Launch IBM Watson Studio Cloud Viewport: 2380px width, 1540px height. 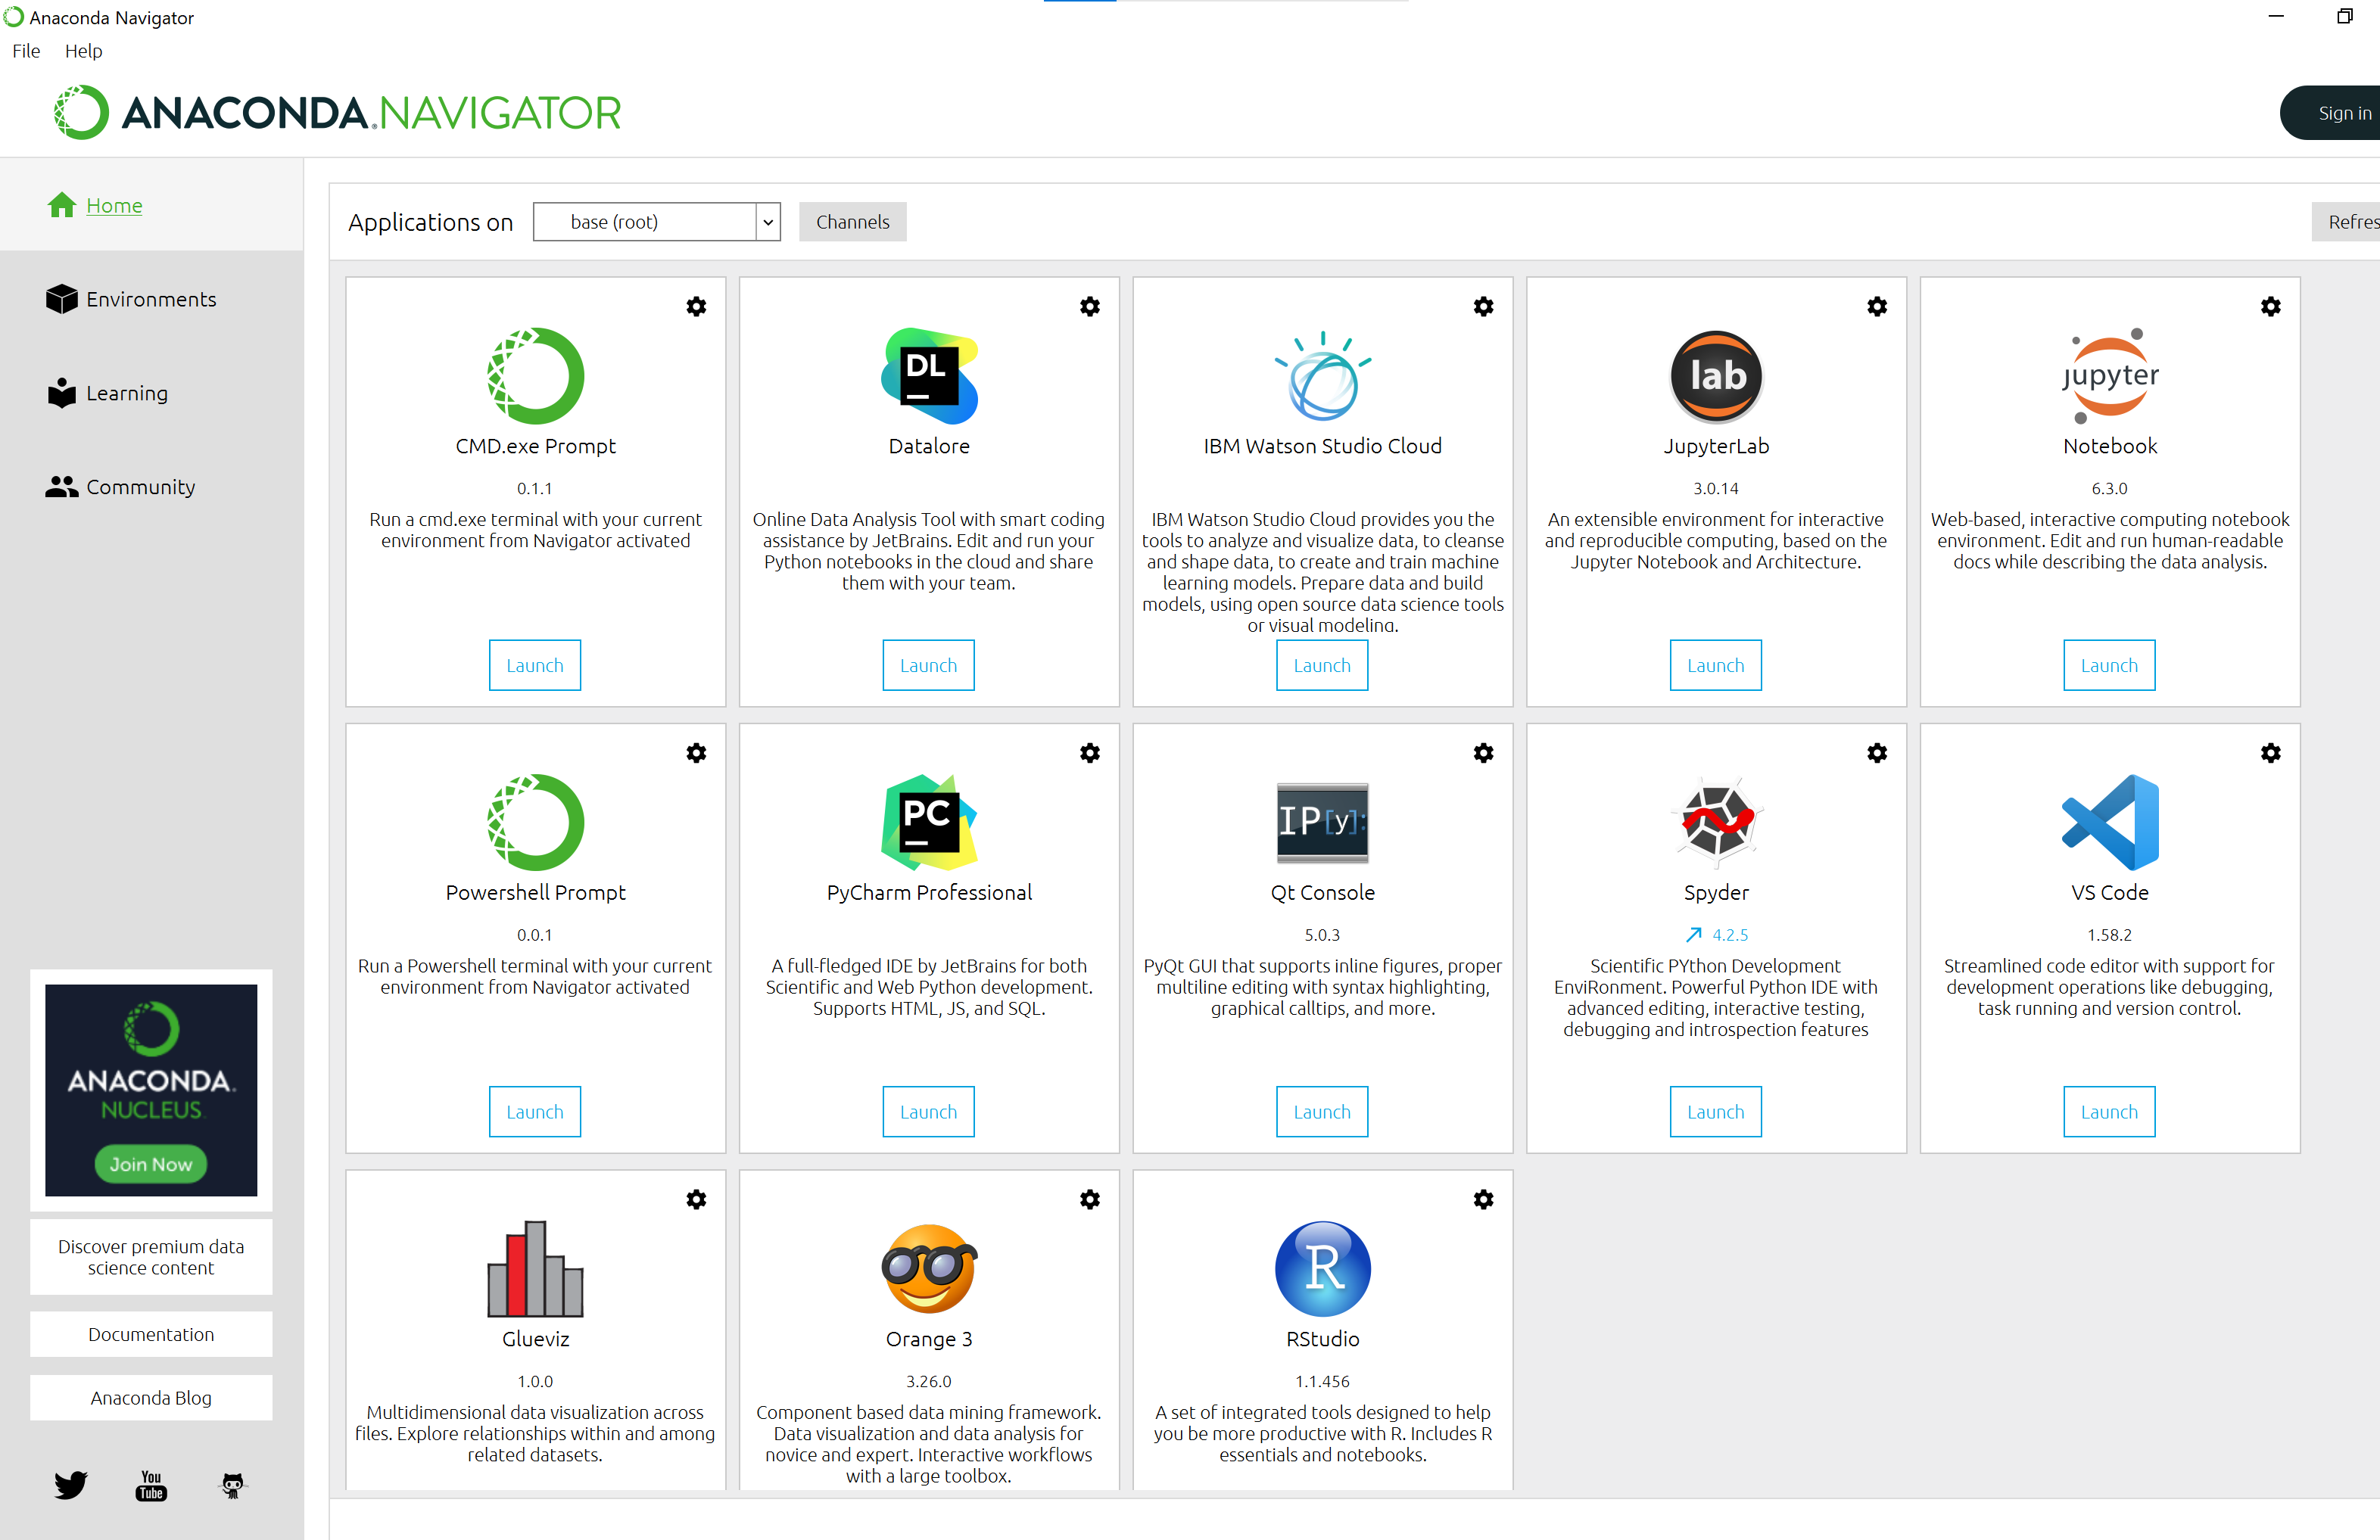point(1322,665)
